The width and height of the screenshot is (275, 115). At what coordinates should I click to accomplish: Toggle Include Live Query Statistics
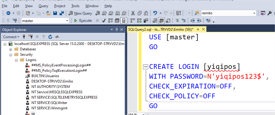tap(139, 21)
